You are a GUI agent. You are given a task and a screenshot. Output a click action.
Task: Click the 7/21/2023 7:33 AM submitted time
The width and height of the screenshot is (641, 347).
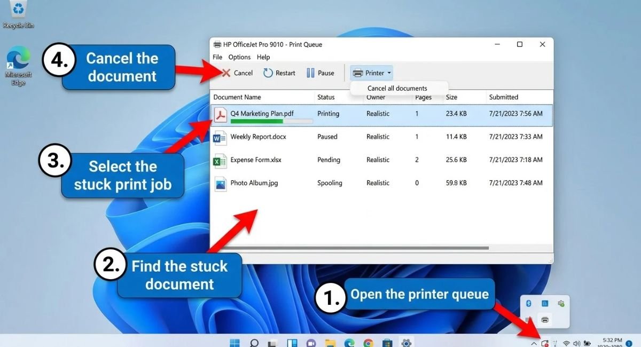(x=515, y=137)
